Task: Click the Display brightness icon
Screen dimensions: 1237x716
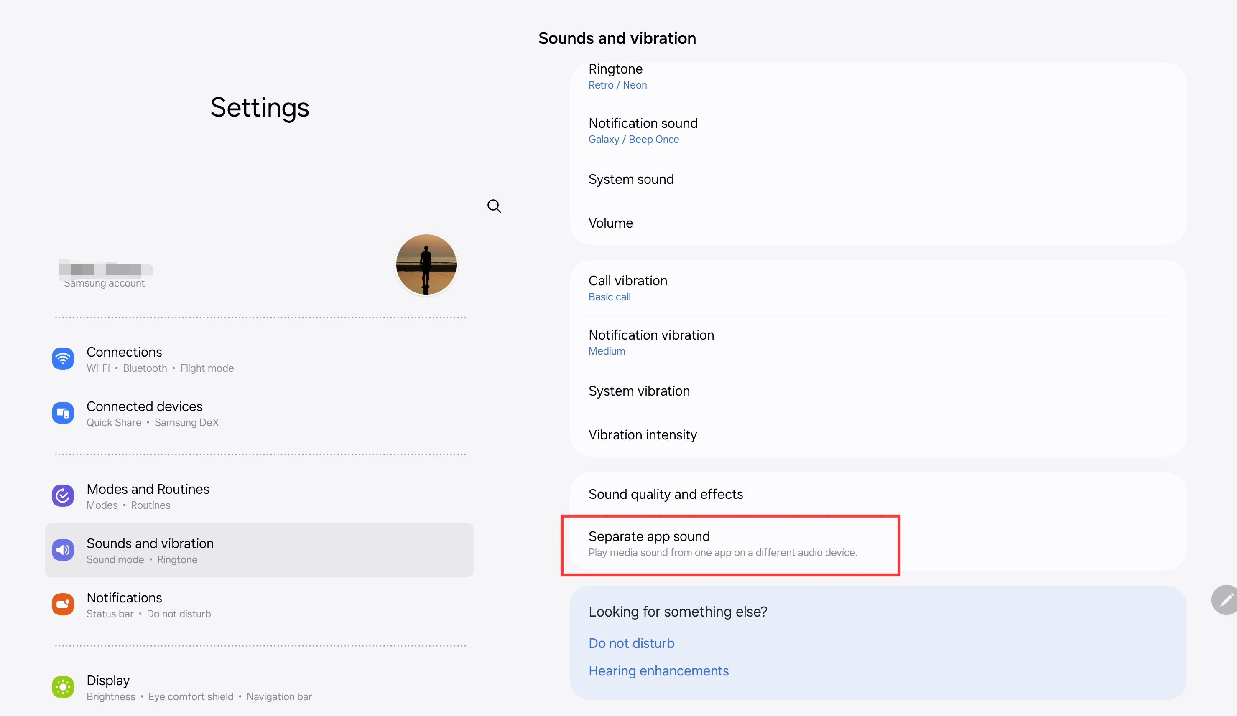Action: [x=62, y=687]
